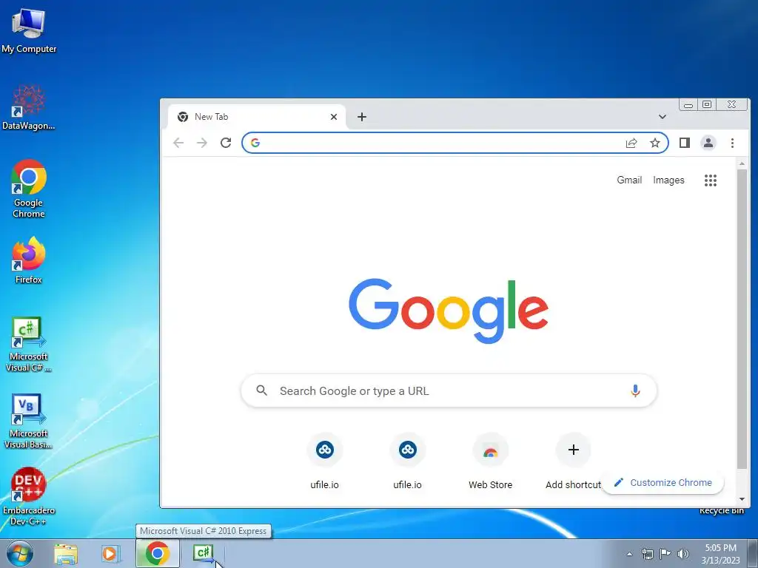Open Windows Explorer from taskbar
758x568 pixels.
pyautogui.click(x=66, y=554)
